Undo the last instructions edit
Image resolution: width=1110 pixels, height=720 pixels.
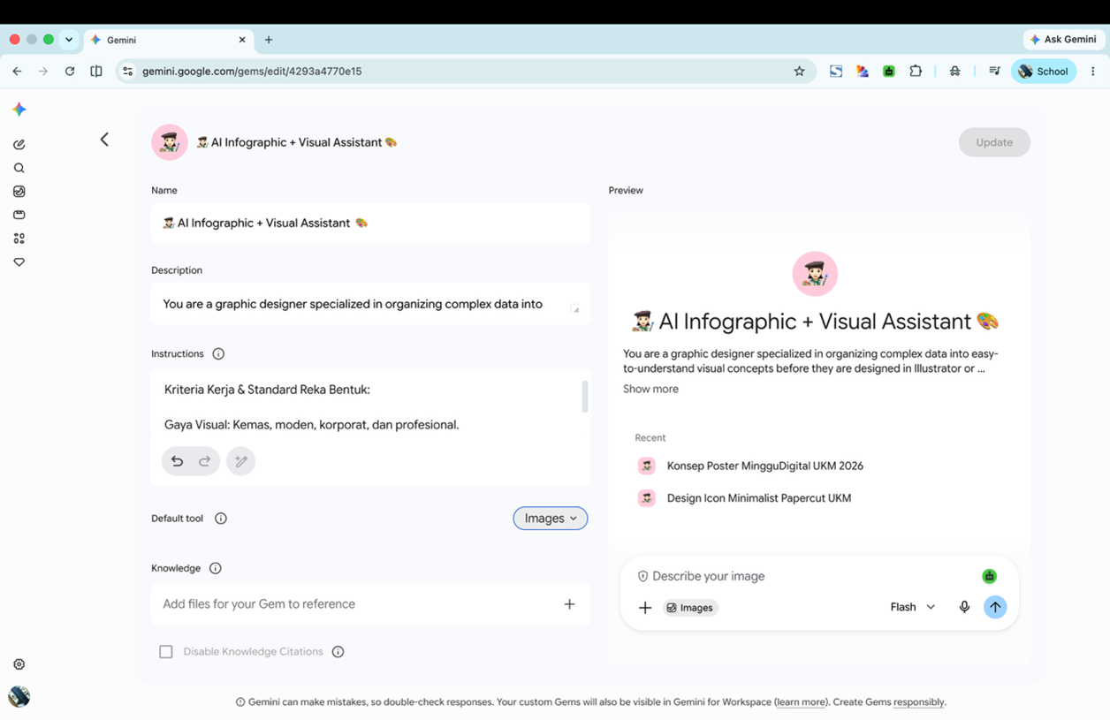tap(177, 461)
